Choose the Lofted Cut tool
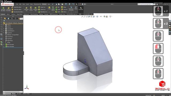The height and width of the screenshot is (96, 171). [42, 10]
